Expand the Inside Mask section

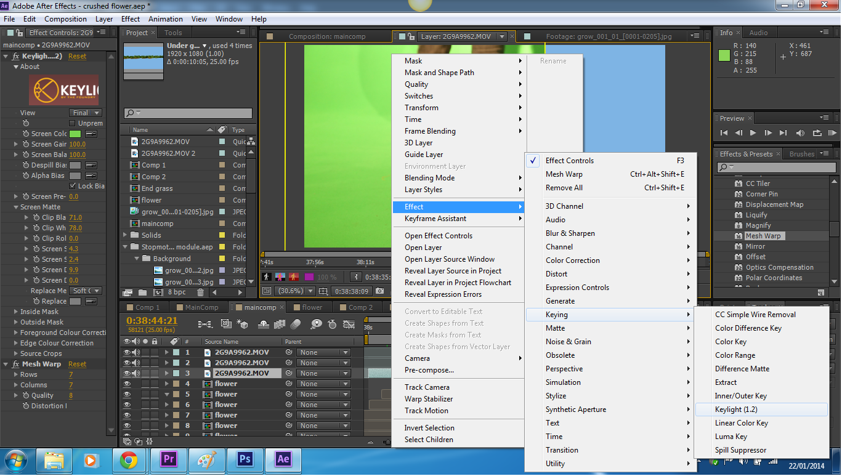click(15, 312)
